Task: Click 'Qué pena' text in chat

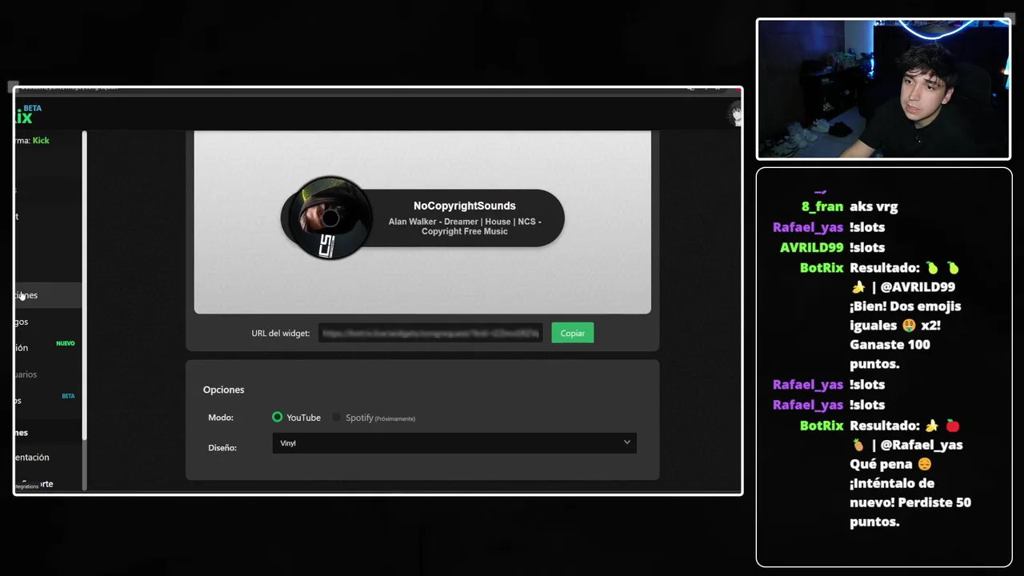Action: pyautogui.click(x=881, y=463)
